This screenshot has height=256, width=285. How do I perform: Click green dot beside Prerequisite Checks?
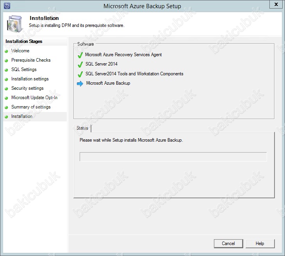6,61
